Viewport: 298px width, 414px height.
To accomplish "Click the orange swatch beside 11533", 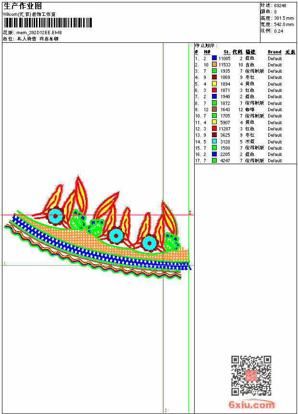I will [214, 65].
